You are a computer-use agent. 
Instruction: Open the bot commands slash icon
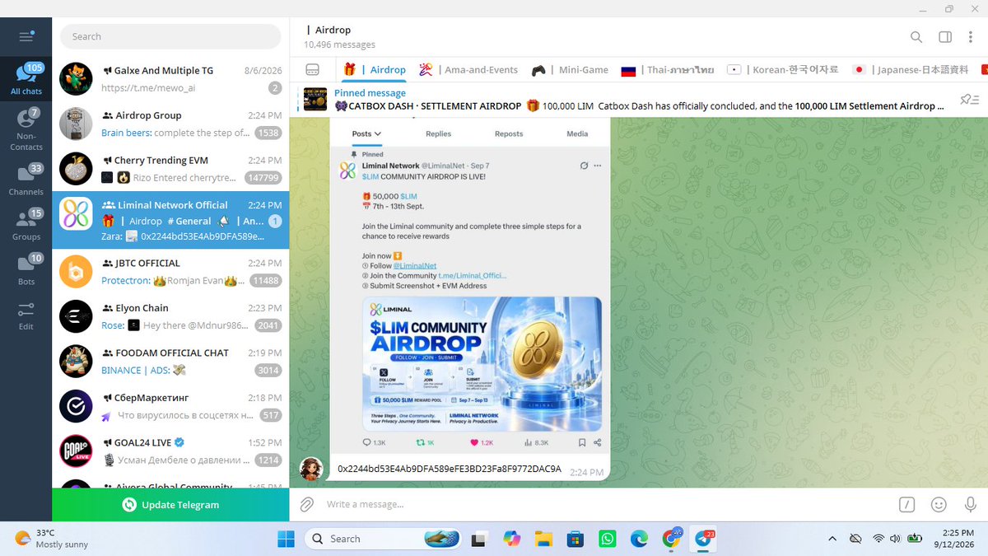(x=906, y=504)
